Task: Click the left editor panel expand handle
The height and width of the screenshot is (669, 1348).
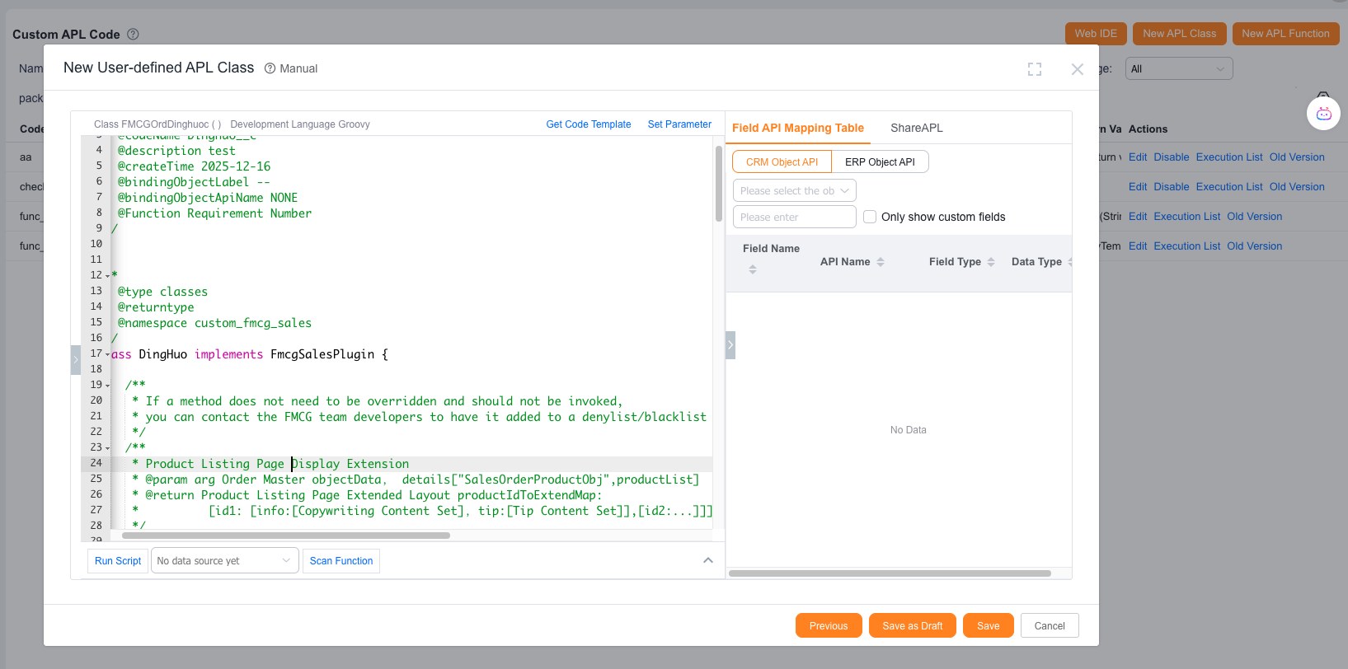Action: tap(76, 359)
